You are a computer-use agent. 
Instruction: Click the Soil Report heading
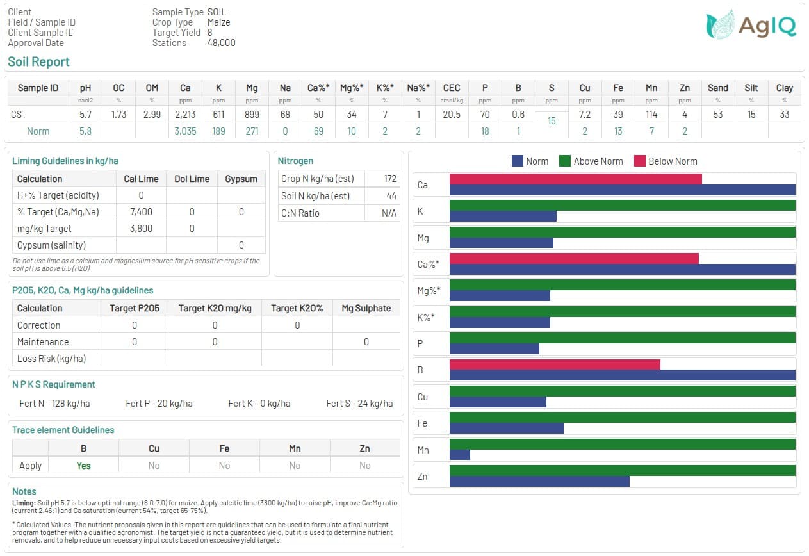click(x=38, y=62)
